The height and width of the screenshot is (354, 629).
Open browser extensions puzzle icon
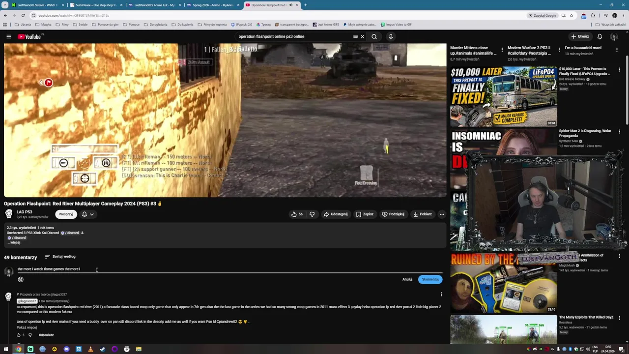coord(593,15)
